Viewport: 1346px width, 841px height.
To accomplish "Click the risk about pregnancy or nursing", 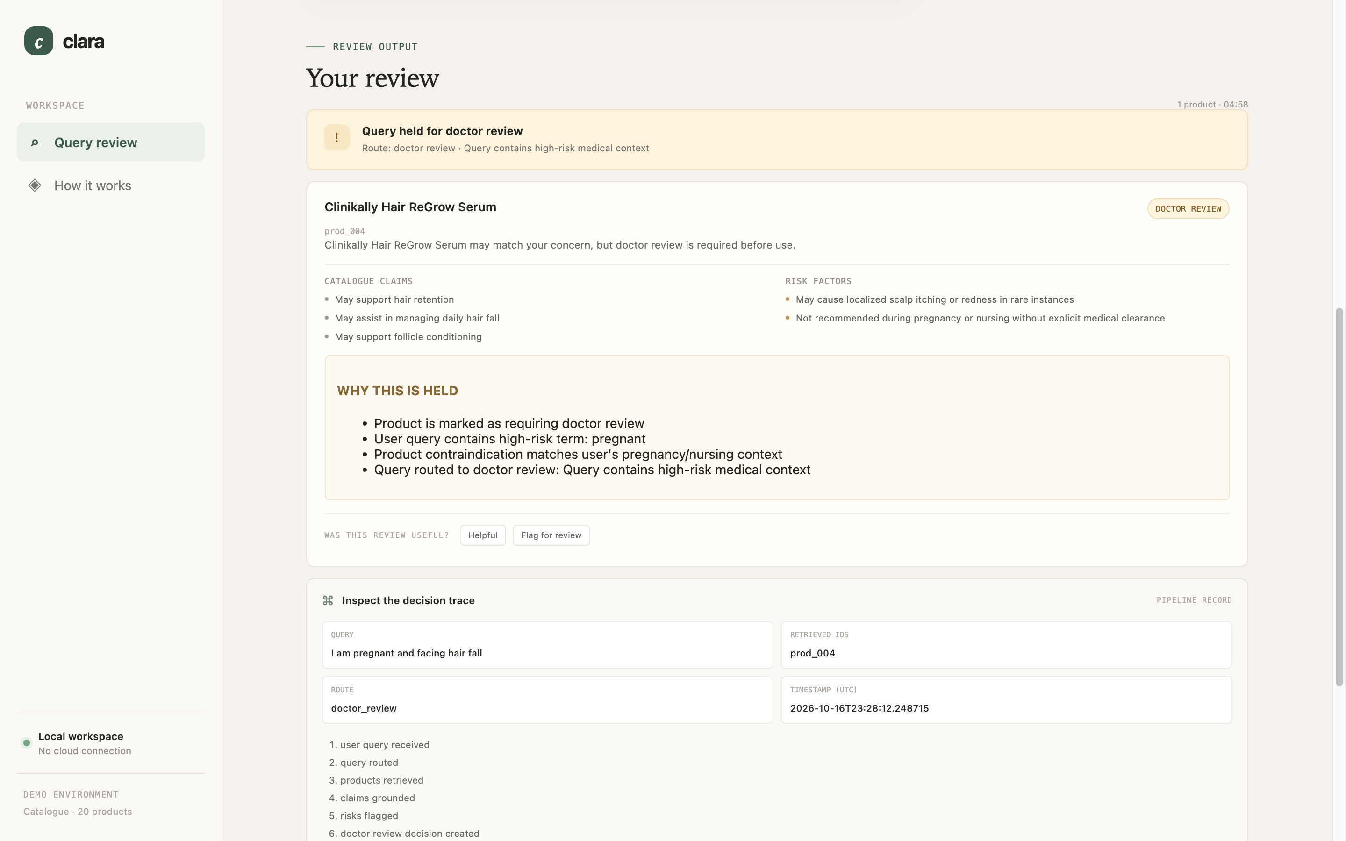I will 980,318.
